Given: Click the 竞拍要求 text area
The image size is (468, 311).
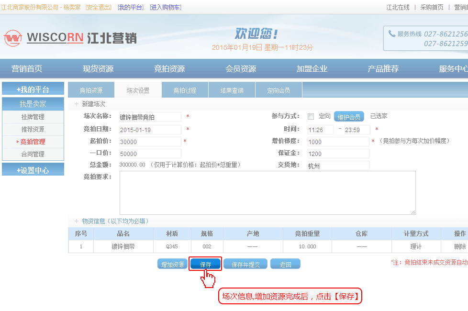Looking at the screenshot, I should tap(267, 192).
